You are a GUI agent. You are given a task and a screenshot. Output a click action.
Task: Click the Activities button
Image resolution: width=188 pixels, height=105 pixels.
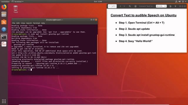coord(5,1)
